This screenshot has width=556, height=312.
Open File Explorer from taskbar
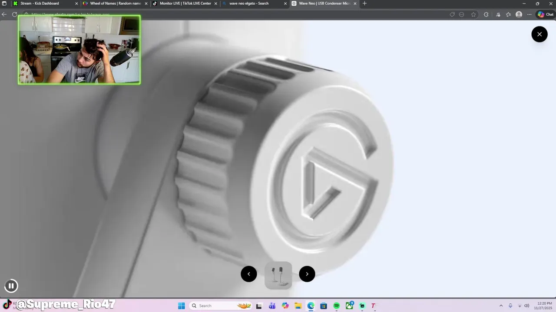click(x=298, y=306)
